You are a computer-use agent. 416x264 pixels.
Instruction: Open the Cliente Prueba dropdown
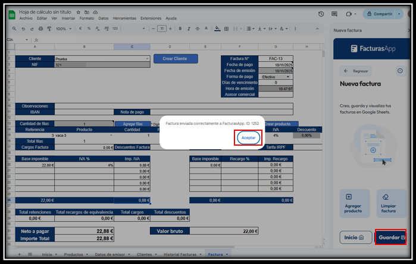(147, 59)
